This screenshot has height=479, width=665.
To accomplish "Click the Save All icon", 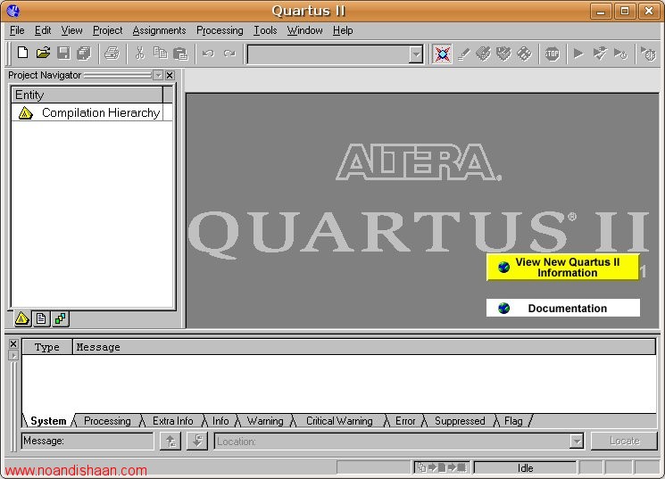I will click(x=84, y=54).
